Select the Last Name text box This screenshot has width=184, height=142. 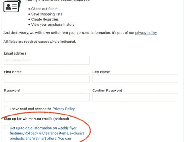point(135,79)
